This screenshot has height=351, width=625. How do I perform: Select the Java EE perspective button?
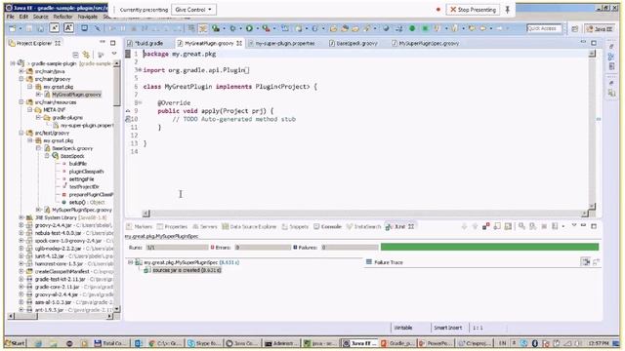point(601,28)
